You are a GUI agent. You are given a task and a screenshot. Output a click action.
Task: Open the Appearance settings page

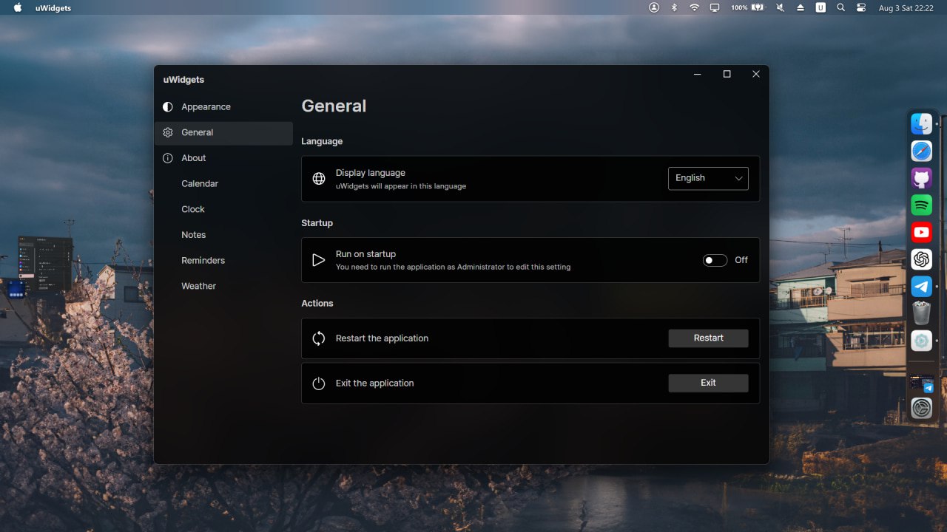pyautogui.click(x=223, y=106)
